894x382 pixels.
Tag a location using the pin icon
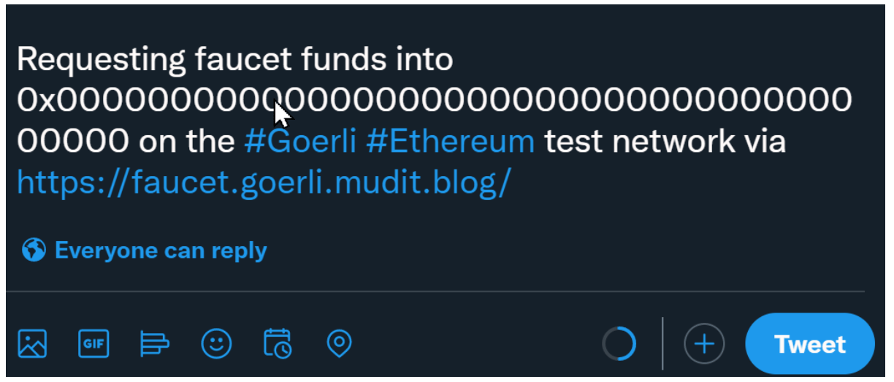point(339,343)
